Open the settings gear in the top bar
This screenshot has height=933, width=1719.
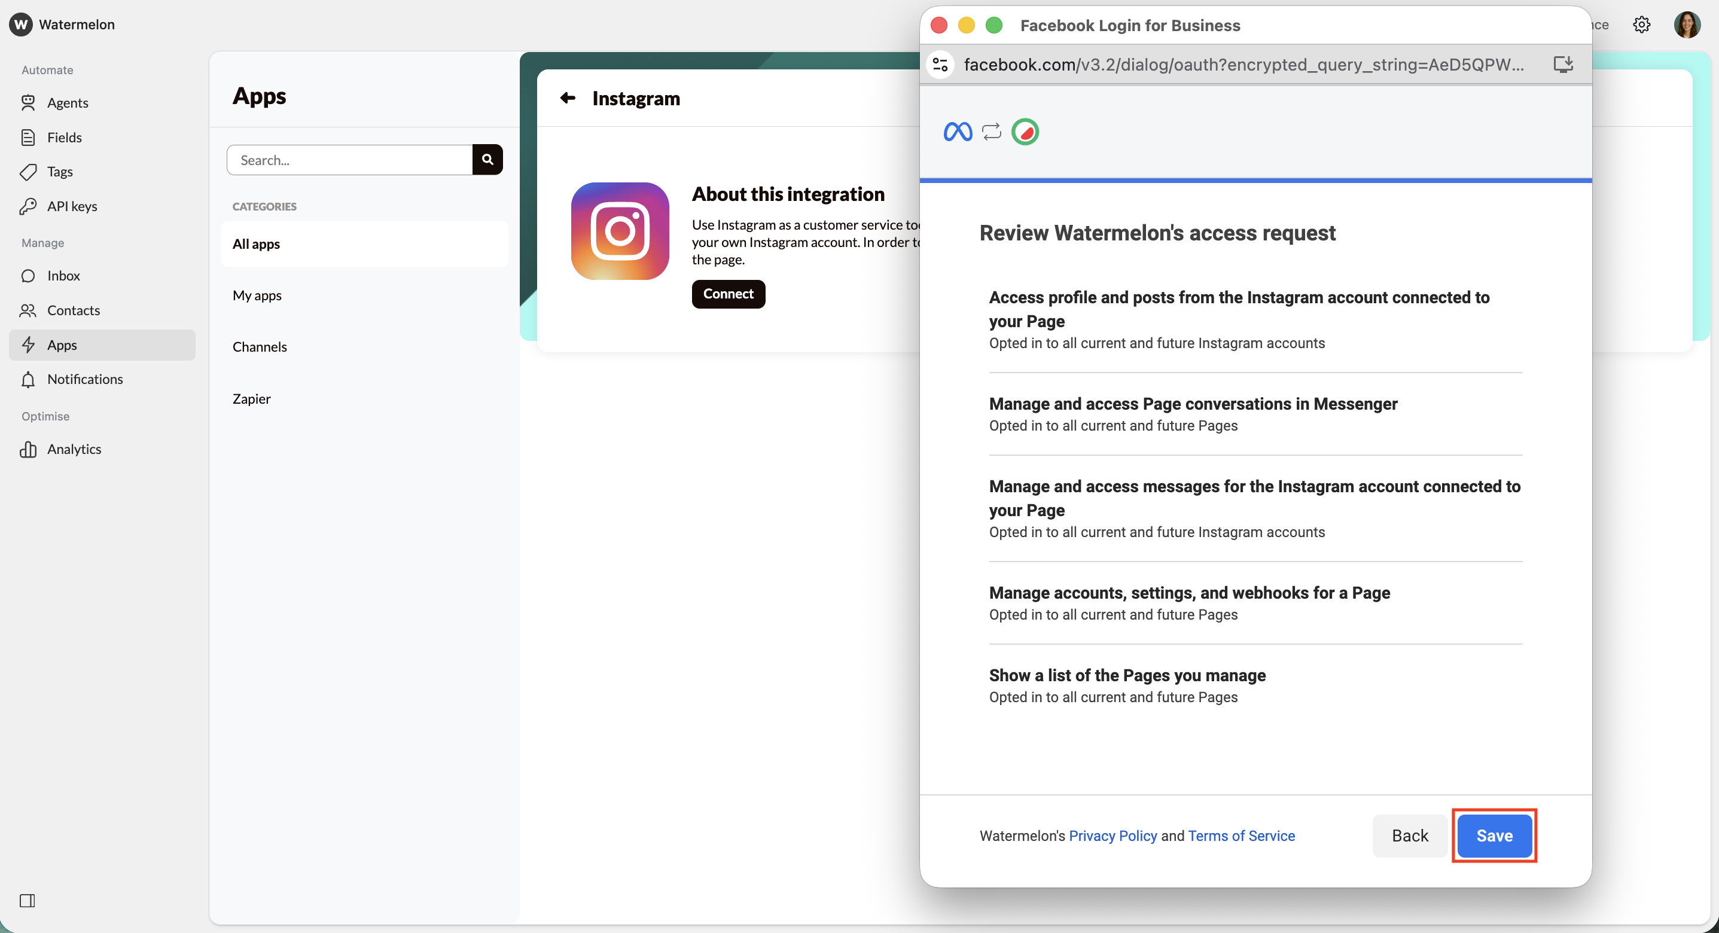pos(1642,24)
